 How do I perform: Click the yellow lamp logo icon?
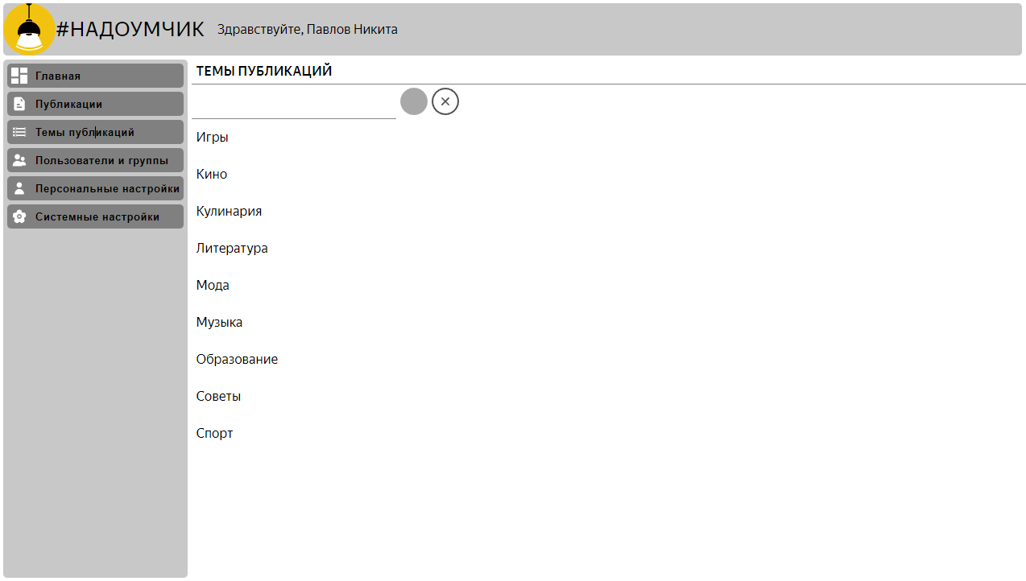29,29
